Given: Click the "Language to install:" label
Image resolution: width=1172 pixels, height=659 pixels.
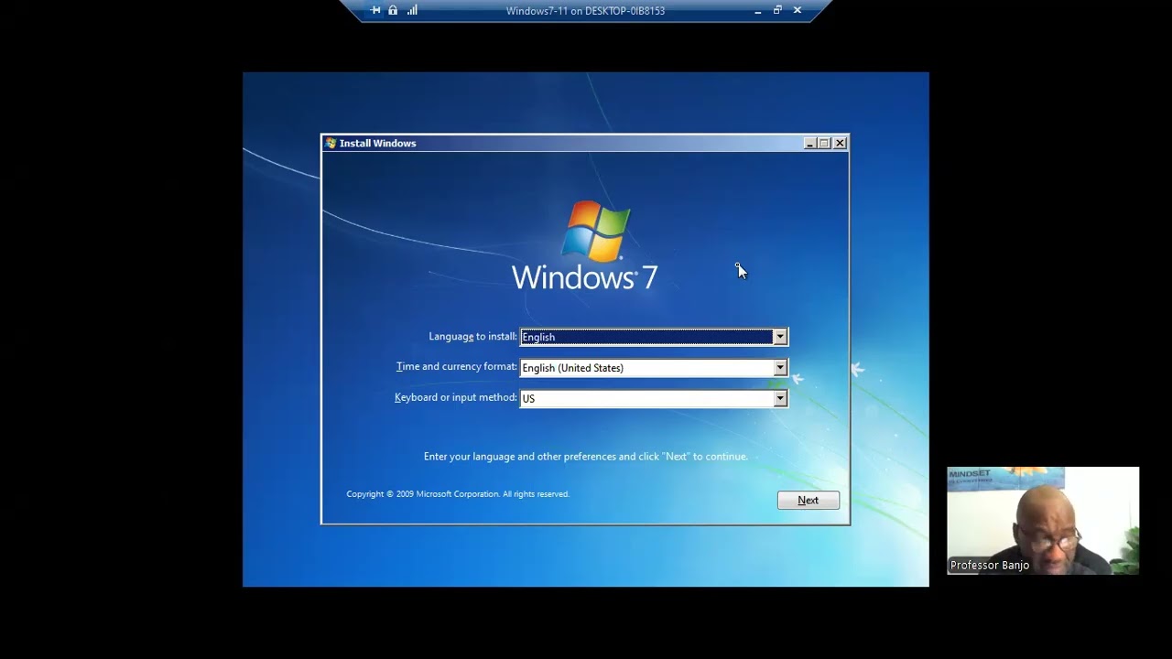Looking at the screenshot, I should pos(472,337).
